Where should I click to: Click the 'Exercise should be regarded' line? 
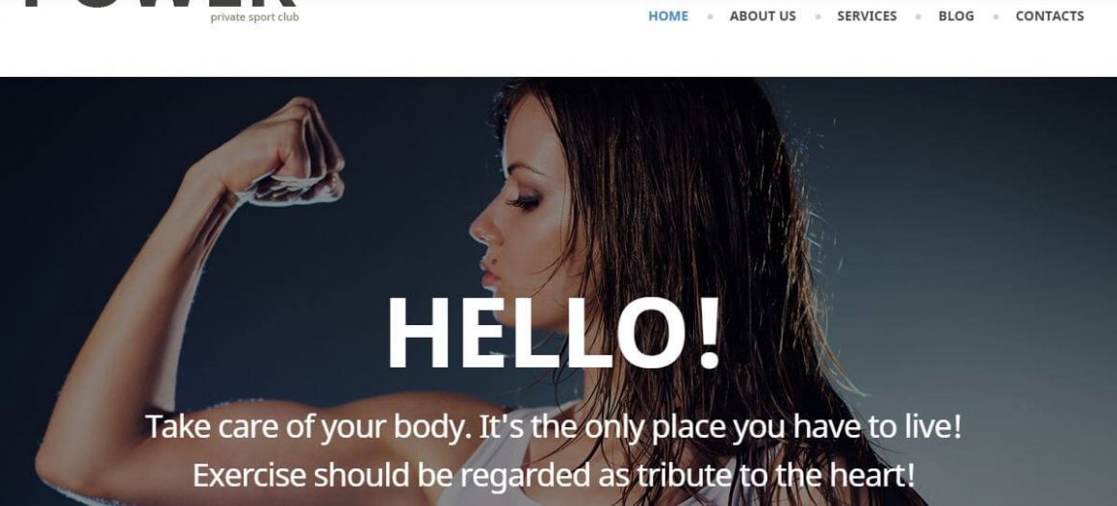pos(554,475)
